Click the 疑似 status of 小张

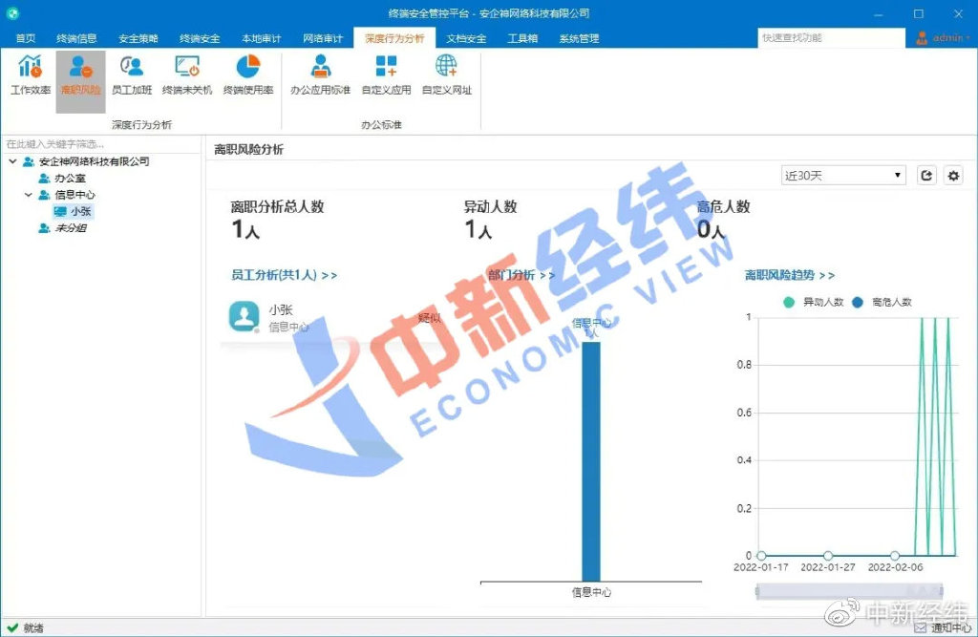[x=429, y=318]
